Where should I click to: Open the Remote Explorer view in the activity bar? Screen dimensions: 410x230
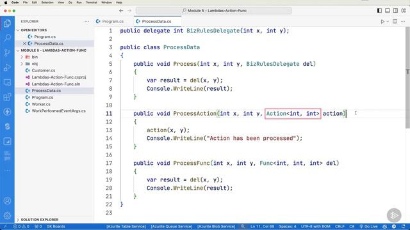[7, 82]
